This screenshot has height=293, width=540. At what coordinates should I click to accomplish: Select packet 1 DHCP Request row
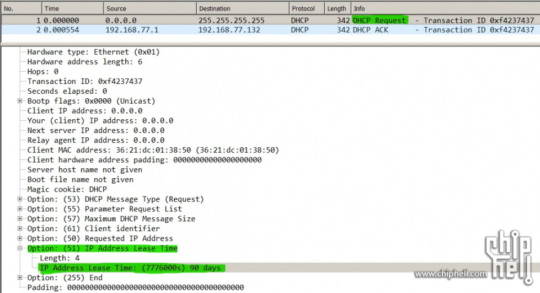270,20
